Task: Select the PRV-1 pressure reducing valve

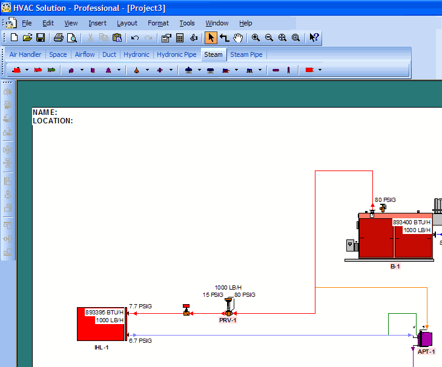Action: click(x=229, y=307)
